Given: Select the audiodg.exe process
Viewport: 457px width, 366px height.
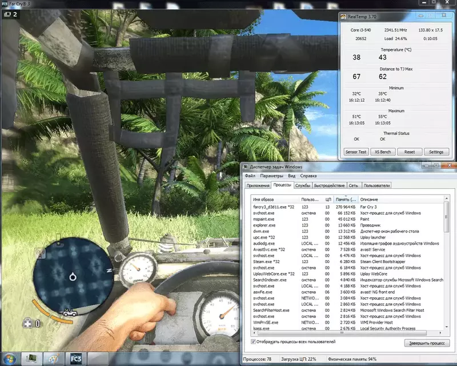Looking at the screenshot, I should tap(347, 244).
